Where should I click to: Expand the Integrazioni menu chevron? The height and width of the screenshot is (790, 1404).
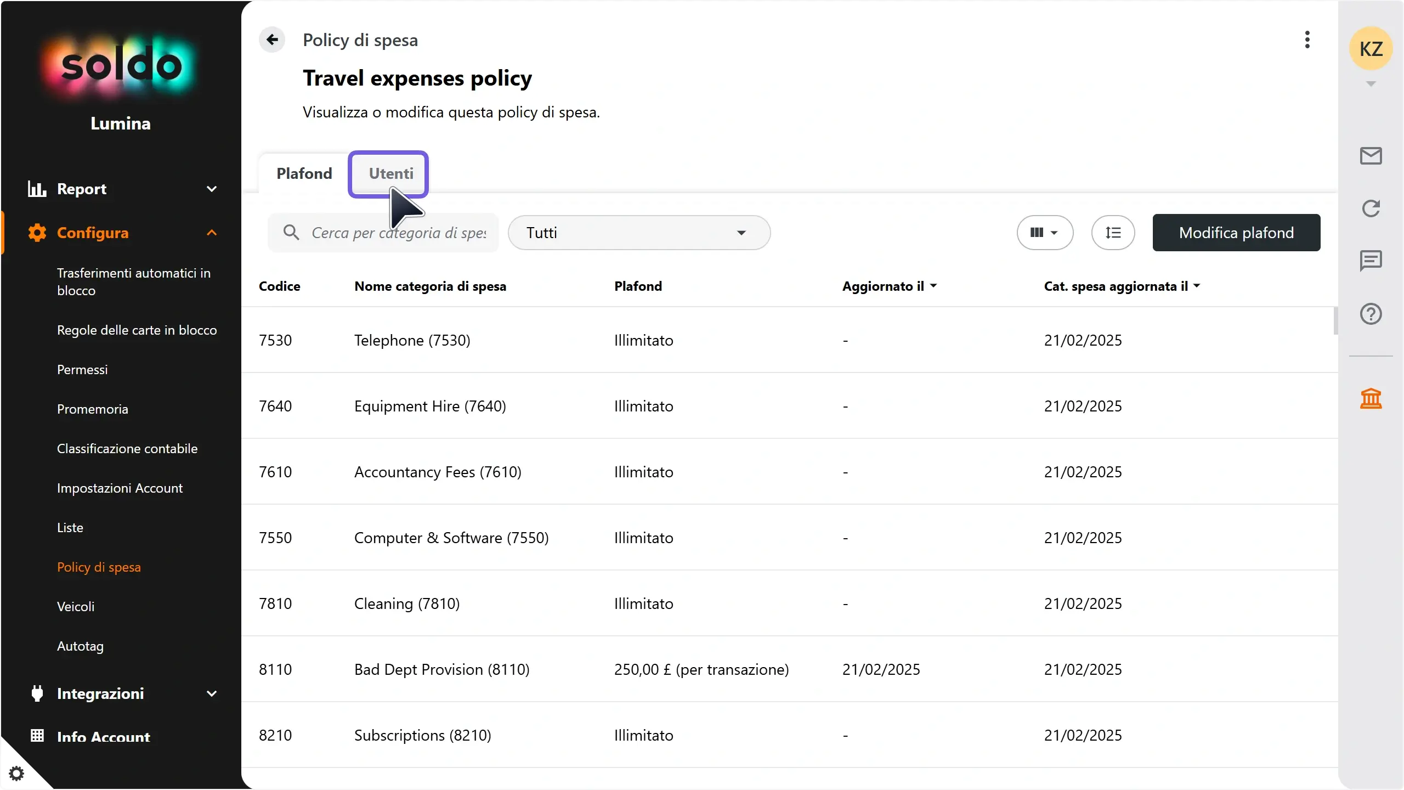[x=212, y=693]
